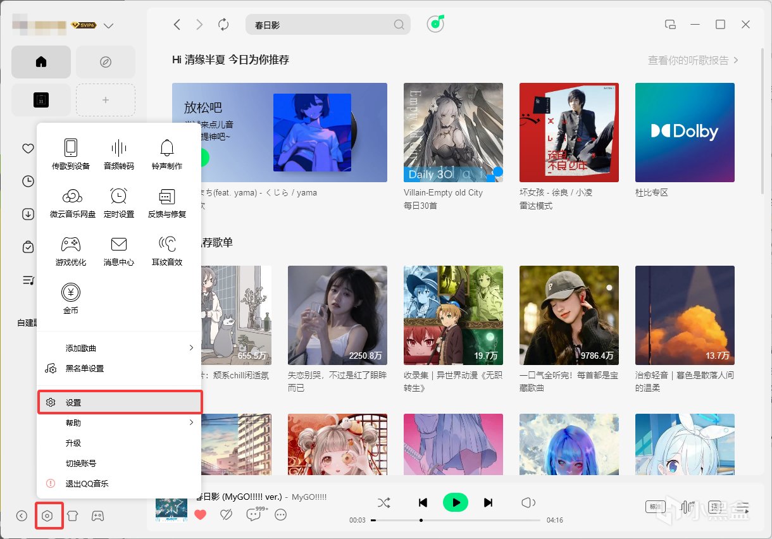772x539 pixels.
Task: Open the favorites heart in sidebar
Action: pyautogui.click(x=28, y=149)
